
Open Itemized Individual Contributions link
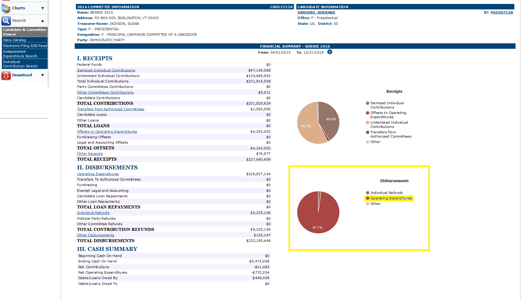pos(106,70)
